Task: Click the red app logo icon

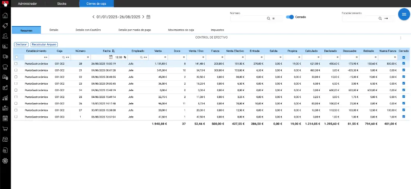Action: tap(5, 3)
